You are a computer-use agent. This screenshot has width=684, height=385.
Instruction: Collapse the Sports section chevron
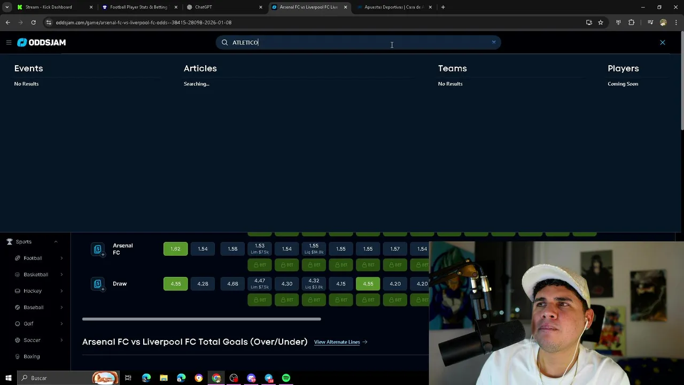pos(56,242)
